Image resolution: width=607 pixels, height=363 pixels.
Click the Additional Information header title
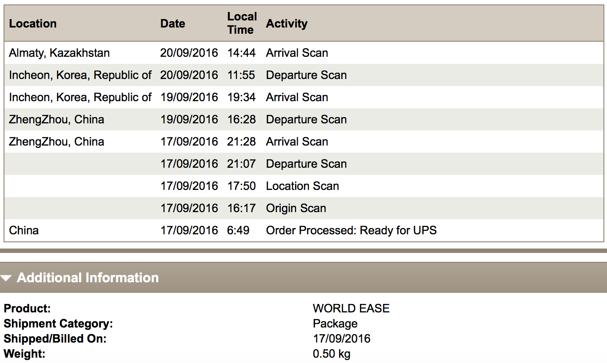(x=88, y=278)
